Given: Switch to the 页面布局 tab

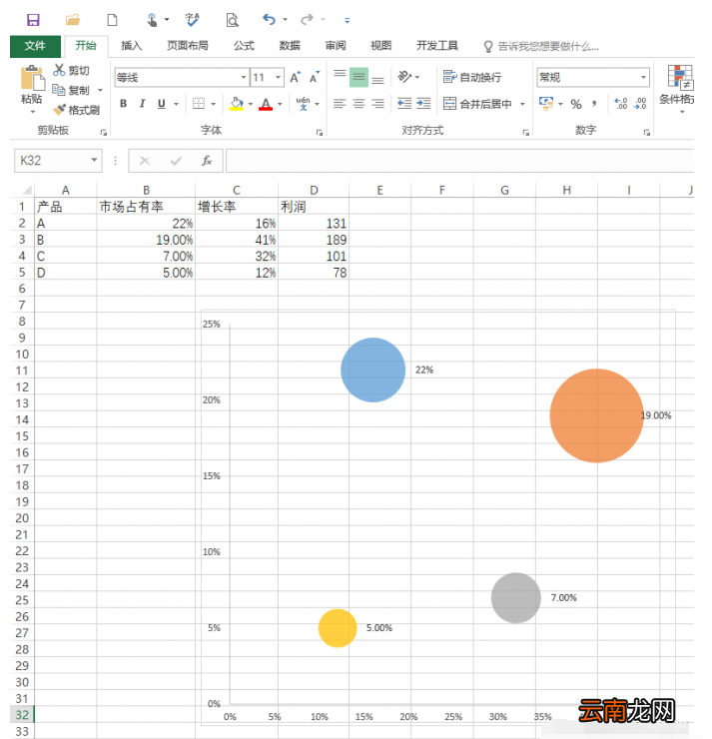Looking at the screenshot, I should click(x=188, y=46).
